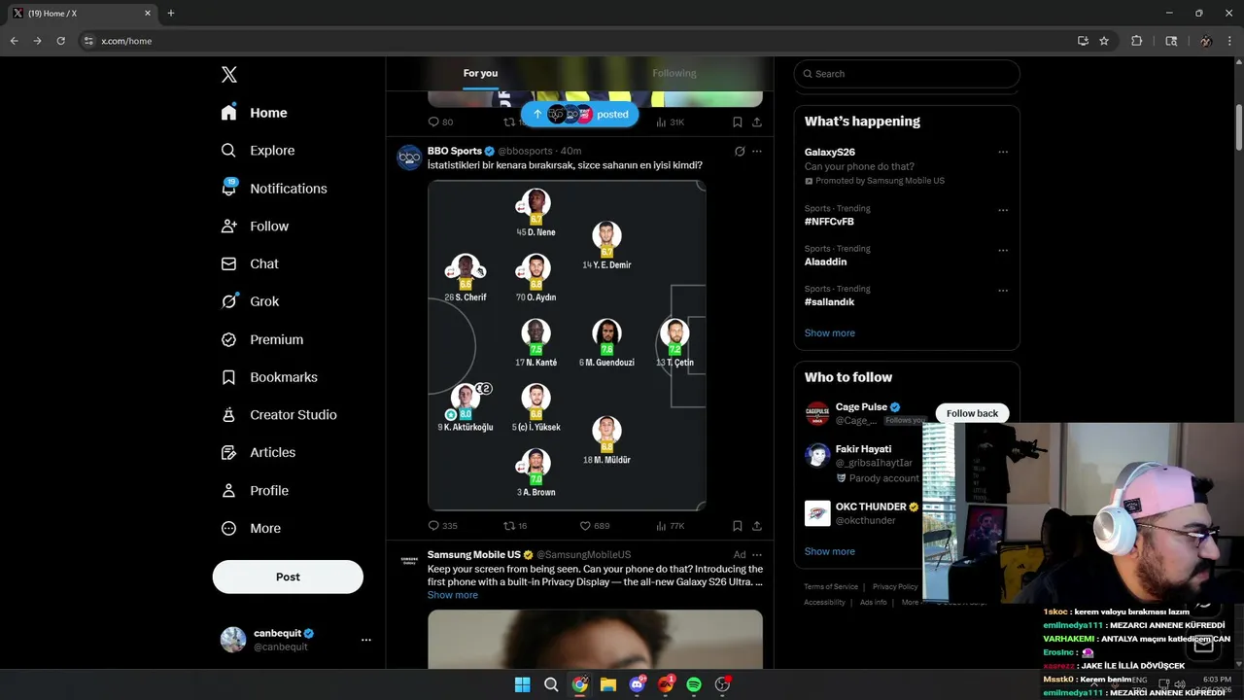1244x700 pixels.
Task: Open Grok from the sidebar
Action: [251, 301]
